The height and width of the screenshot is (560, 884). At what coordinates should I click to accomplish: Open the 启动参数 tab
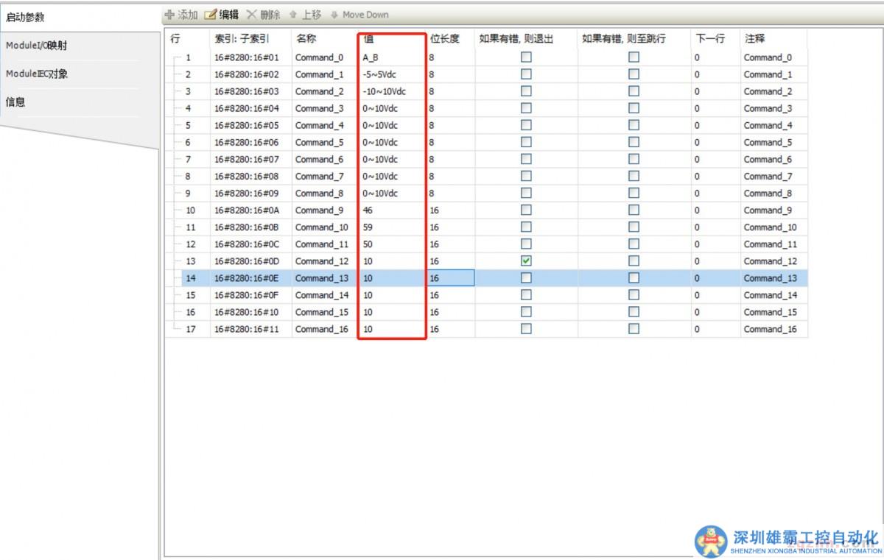(26, 18)
